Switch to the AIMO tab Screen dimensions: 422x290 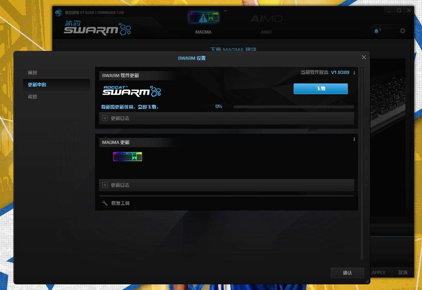[266, 32]
